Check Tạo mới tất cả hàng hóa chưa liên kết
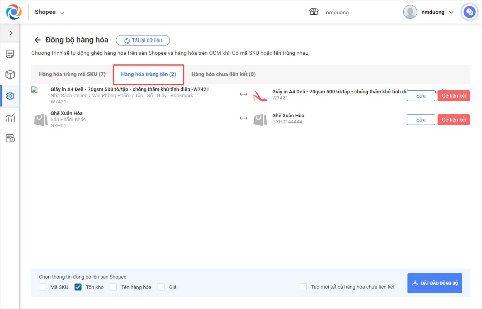The width and height of the screenshot is (482, 309). (x=303, y=287)
